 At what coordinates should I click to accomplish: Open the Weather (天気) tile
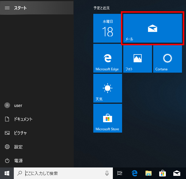tap(108, 88)
